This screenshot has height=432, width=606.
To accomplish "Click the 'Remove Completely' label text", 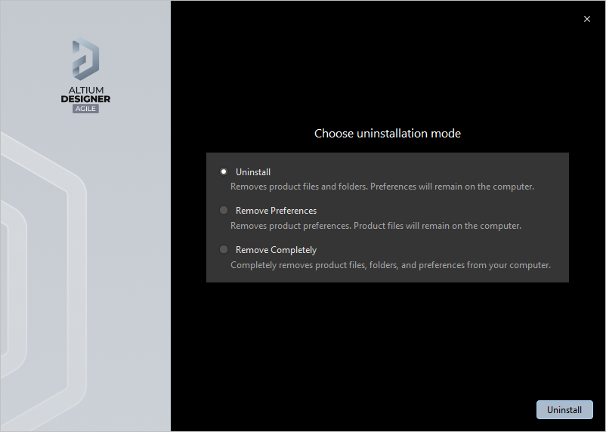I will [x=276, y=250].
